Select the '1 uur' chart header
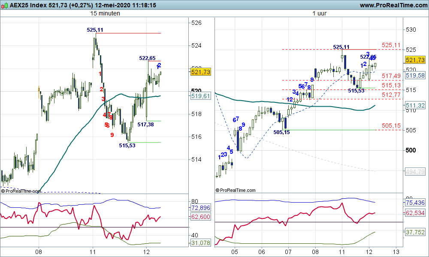Screen dimensions: 429x257 [x=320, y=13]
